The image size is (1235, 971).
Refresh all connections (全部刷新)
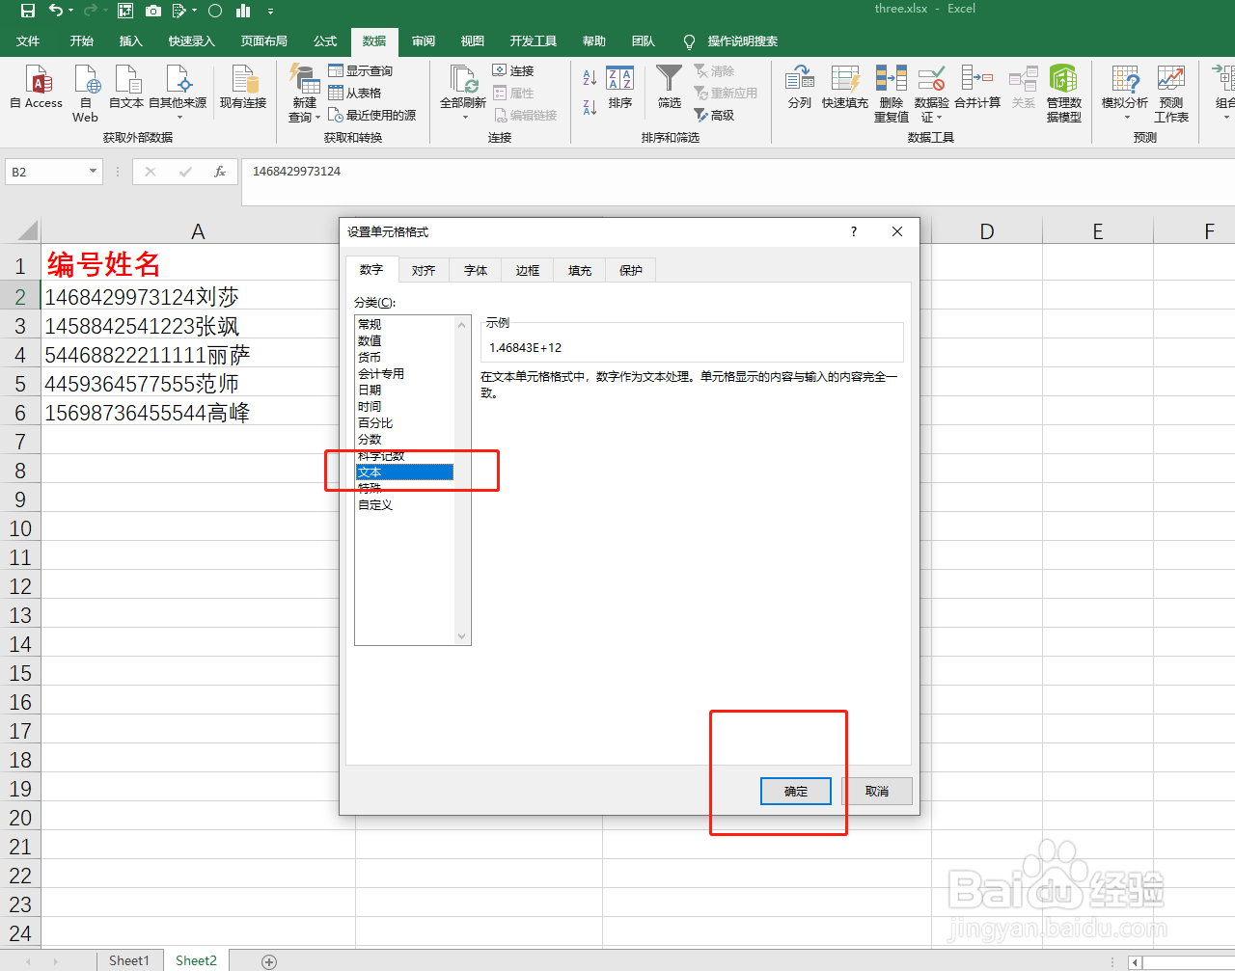(463, 94)
